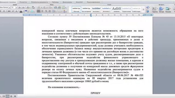The height and width of the screenshot is (98, 175).
Task: Open the change styles (AA) button
Action: click(x=148, y=8)
